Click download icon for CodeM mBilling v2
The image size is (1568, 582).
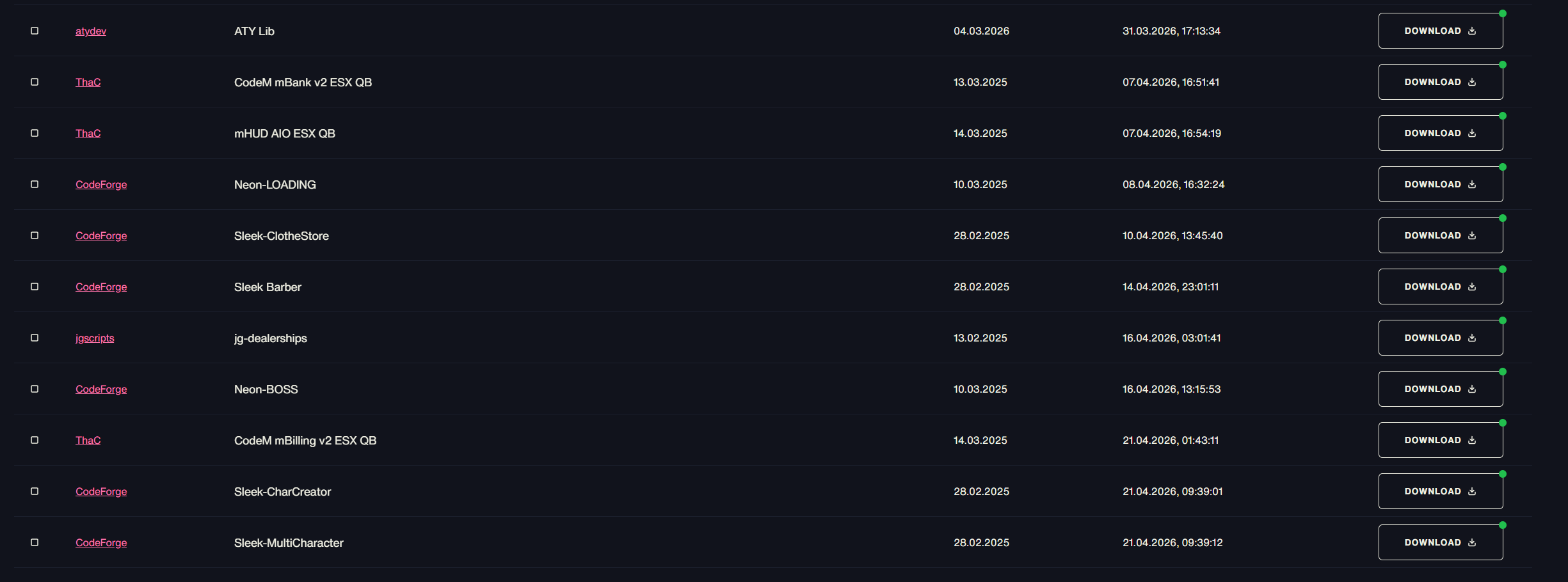point(1472,440)
